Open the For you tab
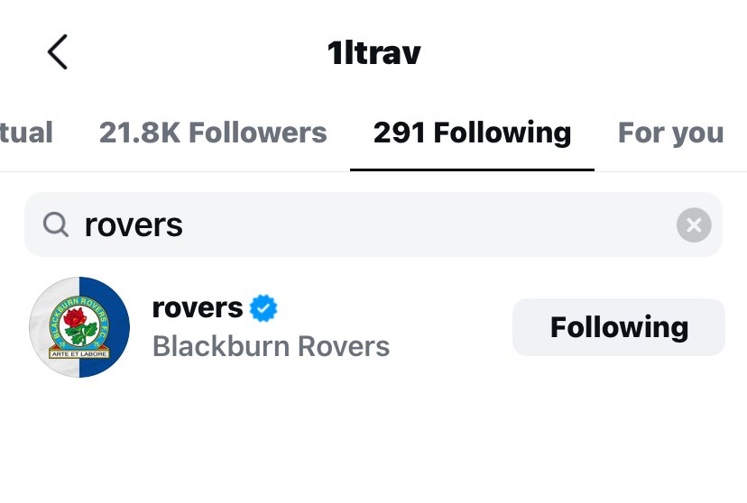 671,133
